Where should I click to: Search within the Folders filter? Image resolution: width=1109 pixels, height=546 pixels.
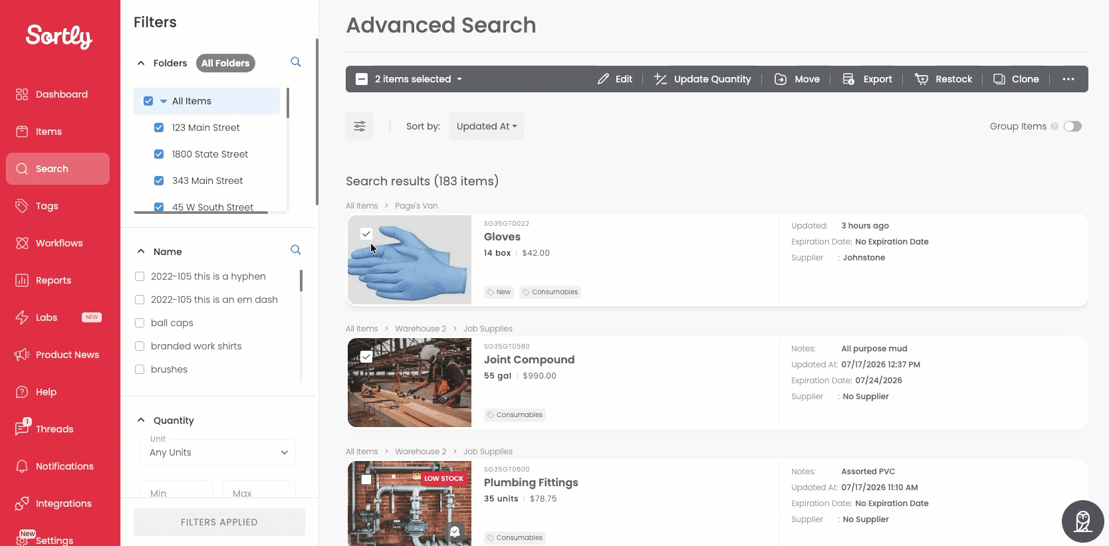click(x=296, y=62)
